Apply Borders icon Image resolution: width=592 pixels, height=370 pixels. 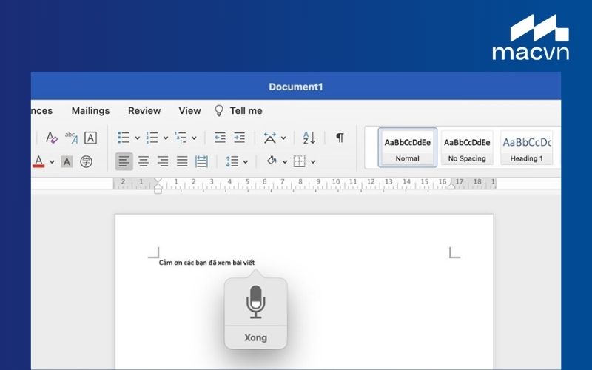tap(300, 161)
